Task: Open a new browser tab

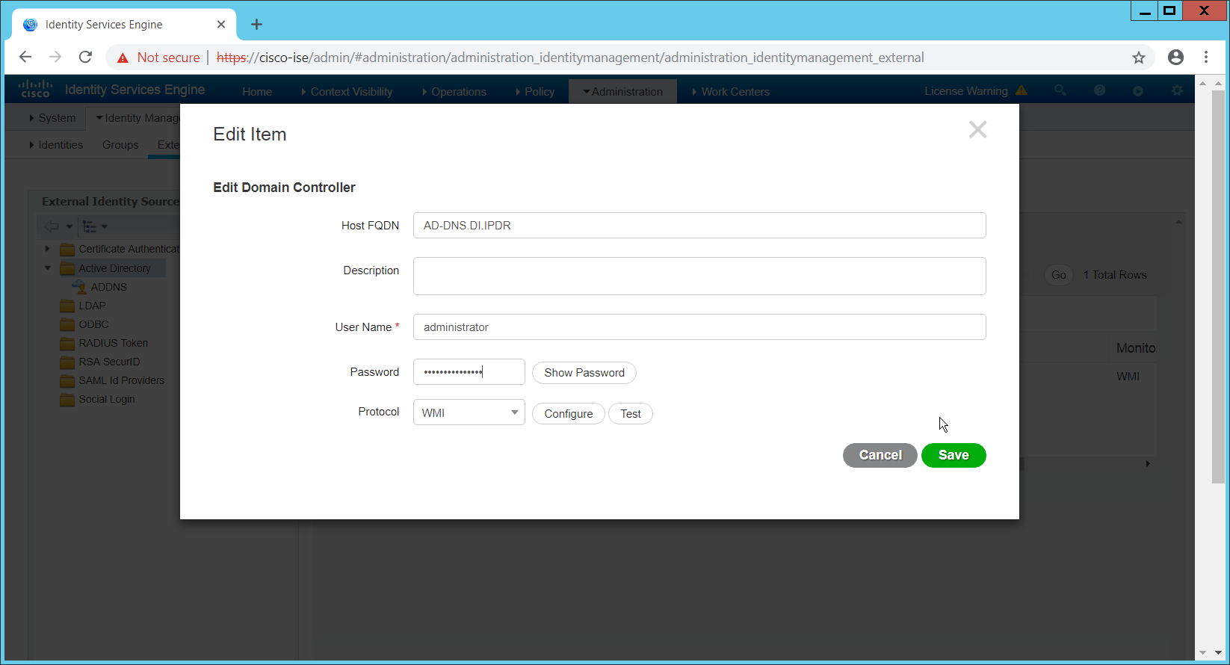Action: click(256, 25)
